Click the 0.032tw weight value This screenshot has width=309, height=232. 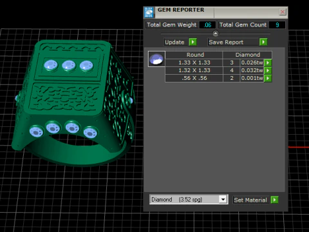(252, 70)
